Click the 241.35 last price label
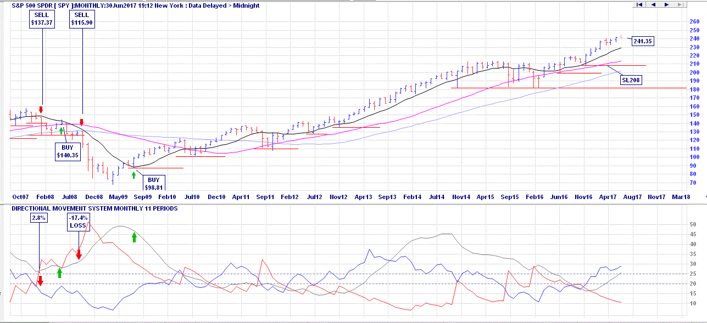Screen dimensions: 707x323 [x=643, y=41]
